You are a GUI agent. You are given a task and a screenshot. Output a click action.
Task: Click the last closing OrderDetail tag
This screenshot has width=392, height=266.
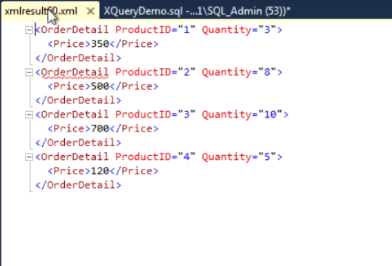click(78, 185)
